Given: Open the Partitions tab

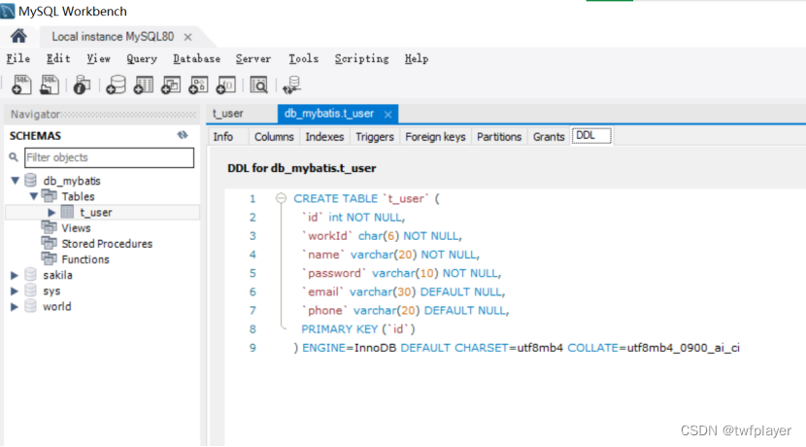Looking at the screenshot, I should point(499,137).
